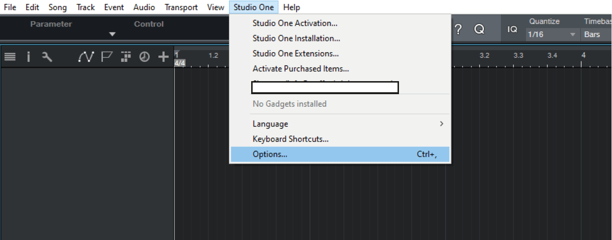Open the Quantize 1/16 dropdown

coord(553,35)
